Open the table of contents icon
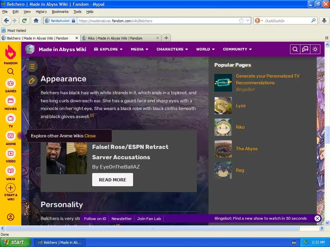Viewport: 330px width, 247px height. click(32, 66)
